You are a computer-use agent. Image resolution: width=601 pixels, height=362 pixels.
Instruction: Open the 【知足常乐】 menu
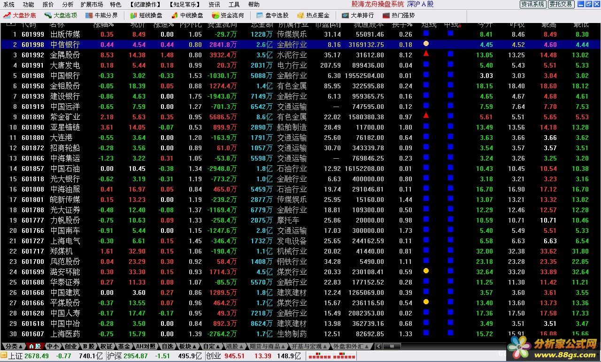click(x=185, y=4)
